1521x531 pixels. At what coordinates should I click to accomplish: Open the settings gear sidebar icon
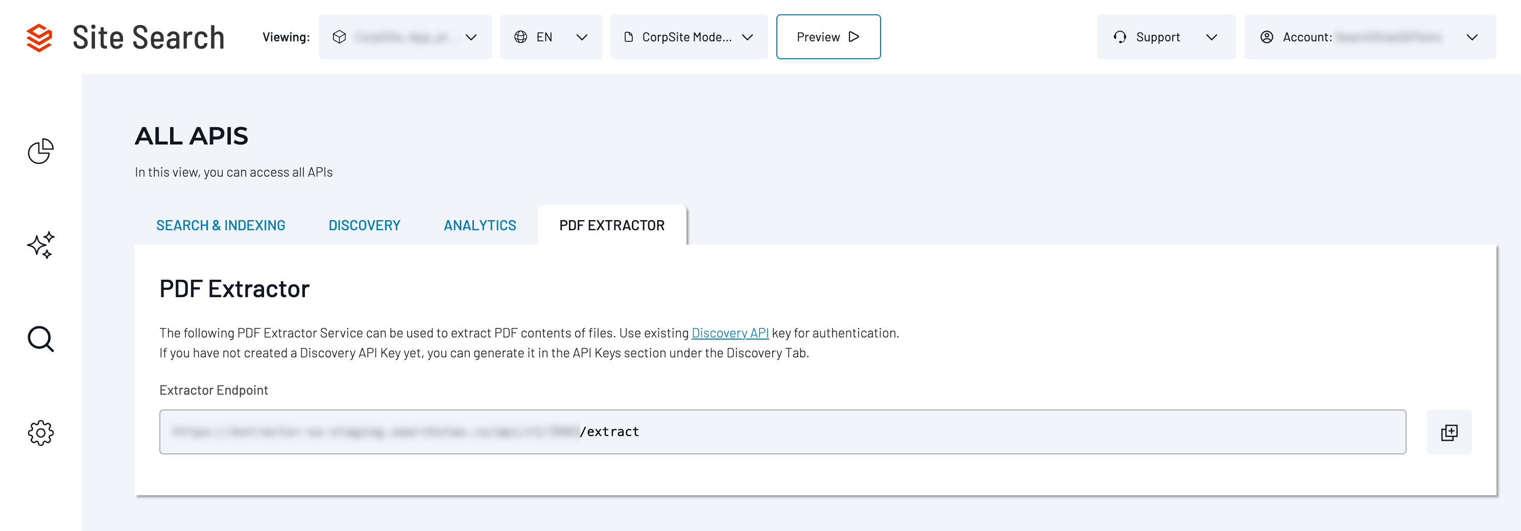click(41, 432)
